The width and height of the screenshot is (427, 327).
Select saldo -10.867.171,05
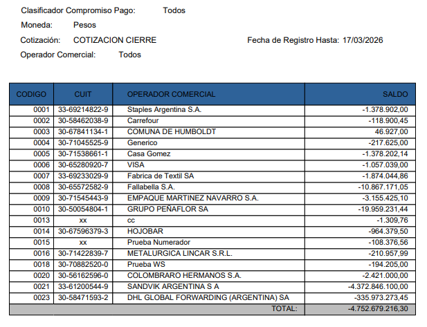click(383, 187)
